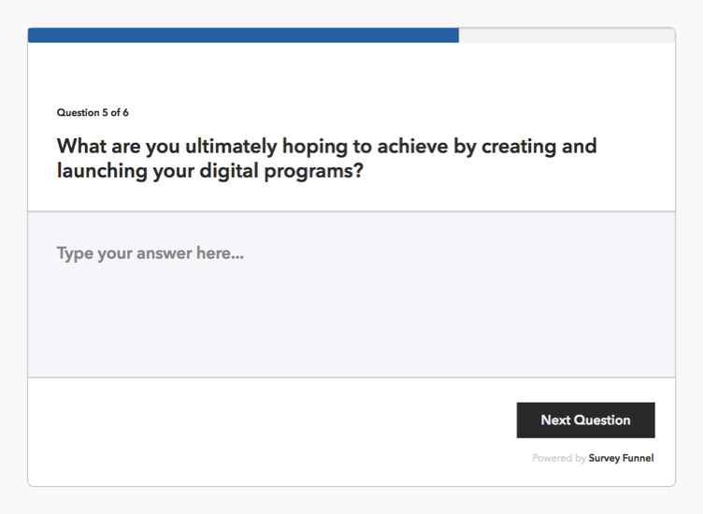The height and width of the screenshot is (514, 704).
Task: Click the 'Funnel' word in footer branding
Action: tap(638, 458)
